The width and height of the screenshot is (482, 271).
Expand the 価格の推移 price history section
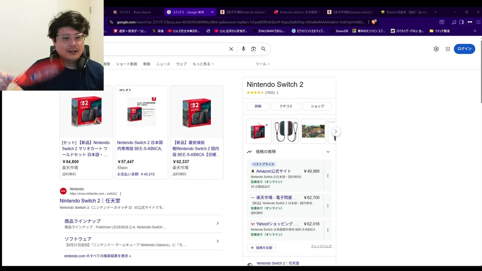pyautogui.click(x=328, y=152)
